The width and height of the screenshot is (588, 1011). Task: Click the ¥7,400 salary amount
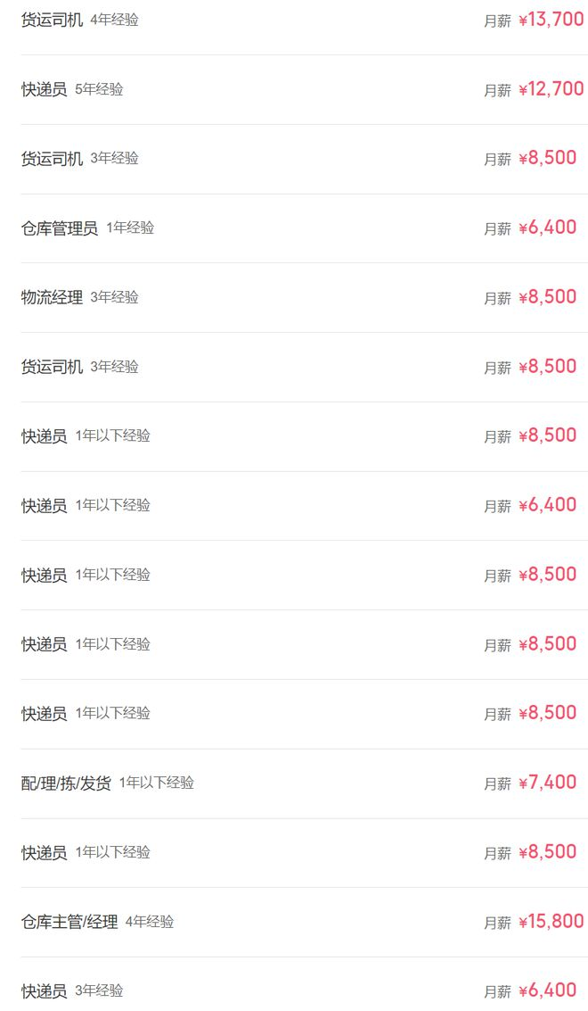547,783
